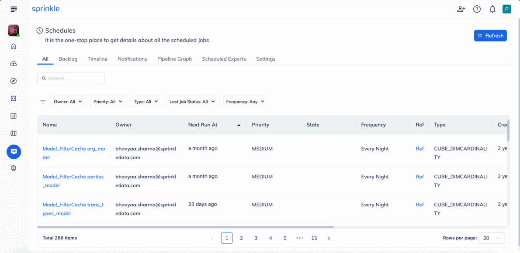
Task: Click the sprinkle logo
Action: coord(46,9)
